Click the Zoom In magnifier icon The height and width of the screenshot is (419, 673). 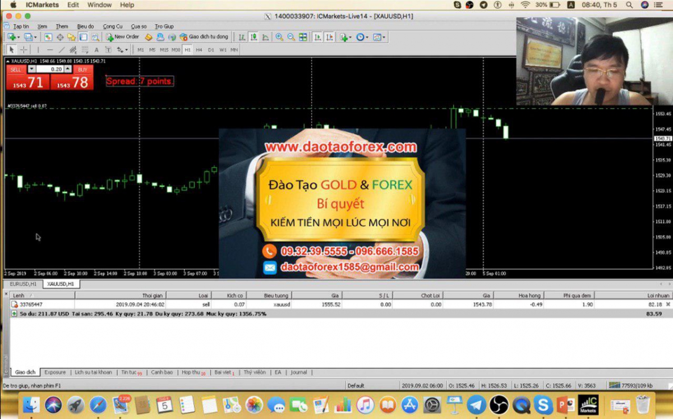(x=279, y=37)
